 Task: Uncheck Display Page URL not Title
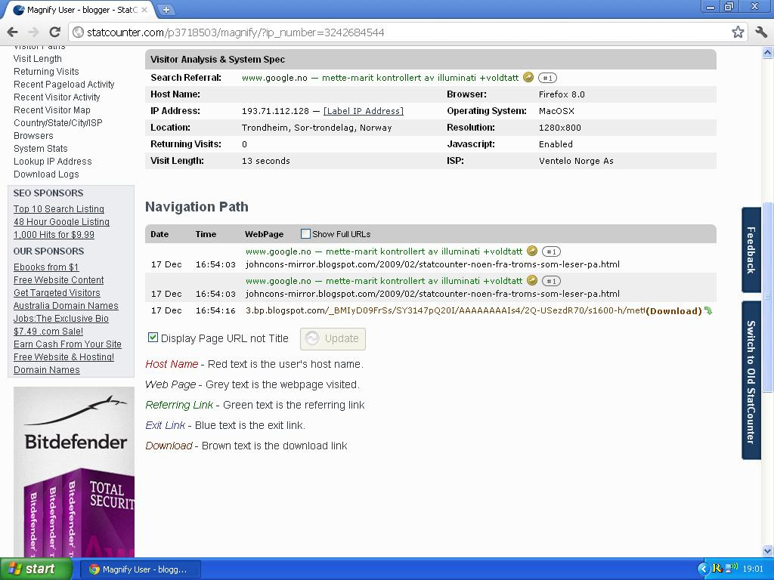153,338
